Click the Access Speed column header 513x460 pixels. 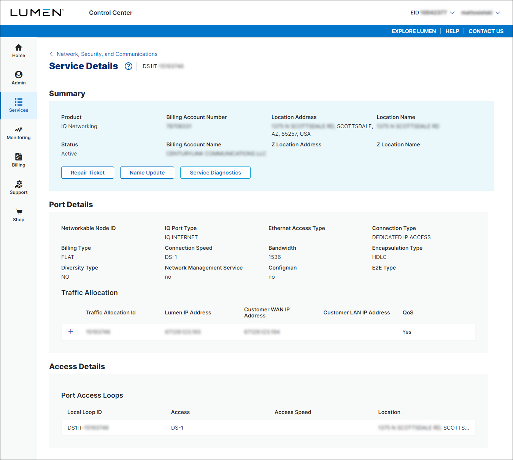(x=293, y=412)
